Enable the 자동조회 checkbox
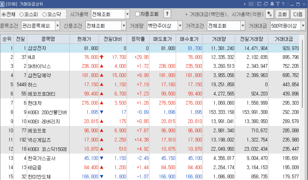The height and width of the screenshot is (180, 308). (x=137, y=14)
